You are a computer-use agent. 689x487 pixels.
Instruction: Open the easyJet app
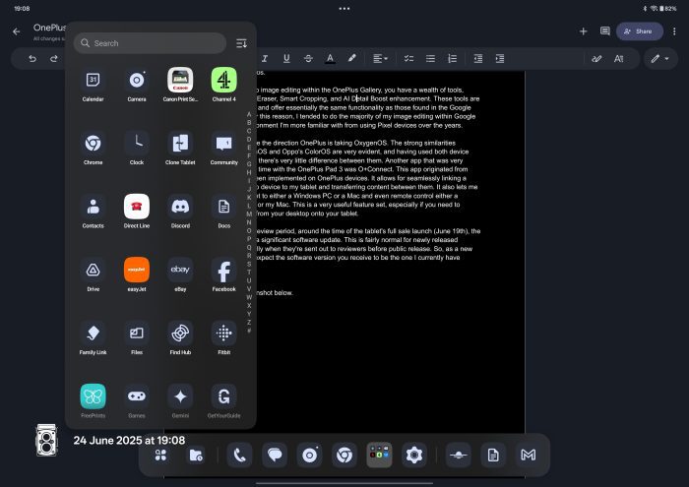[x=137, y=271]
